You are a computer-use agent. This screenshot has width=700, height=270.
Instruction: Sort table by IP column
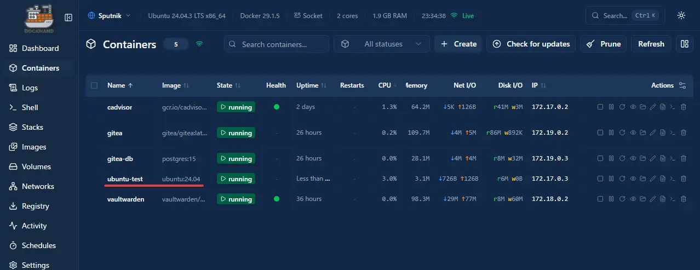pyautogui.click(x=539, y=85)
